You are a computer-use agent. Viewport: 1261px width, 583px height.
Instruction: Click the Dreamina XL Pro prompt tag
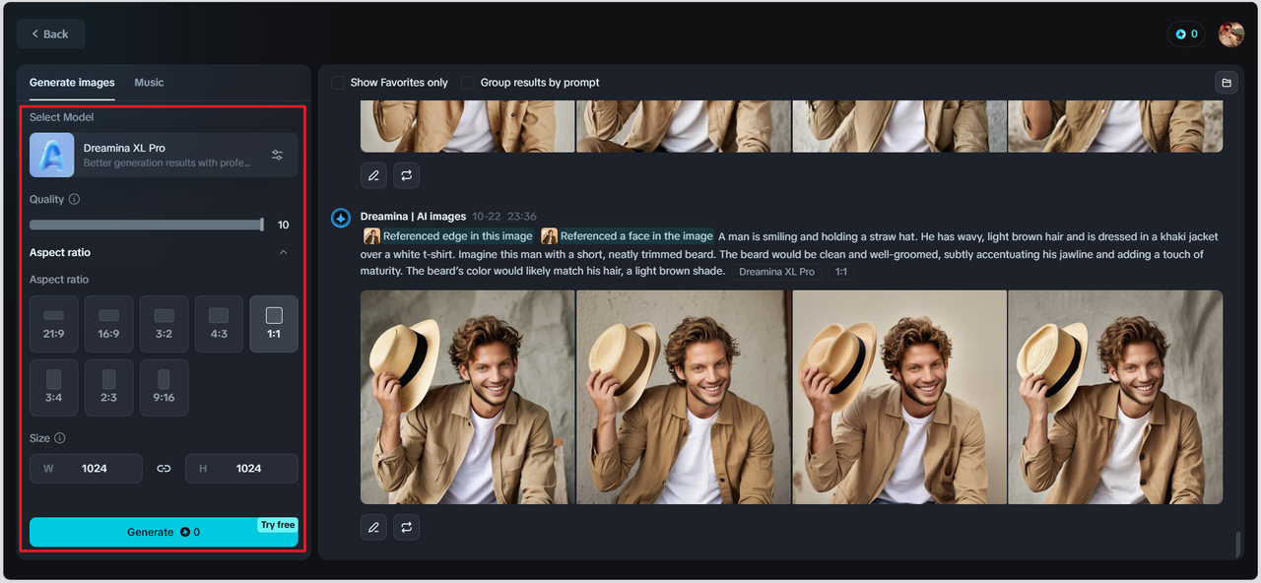[x=776, y=272]
